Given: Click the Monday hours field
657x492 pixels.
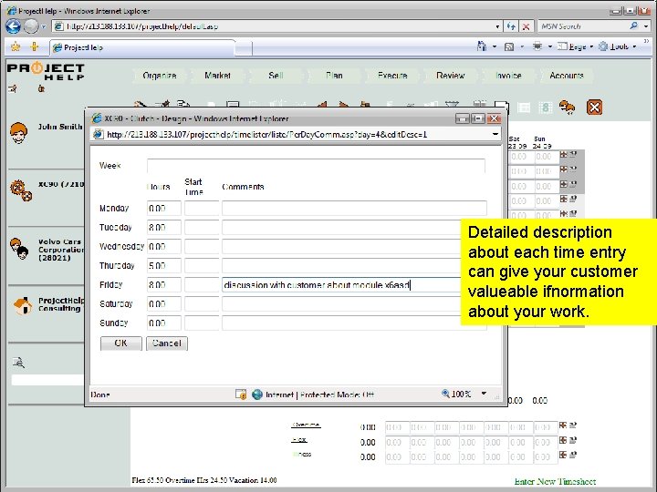Looking at the screenshot, I should point(164,208).
